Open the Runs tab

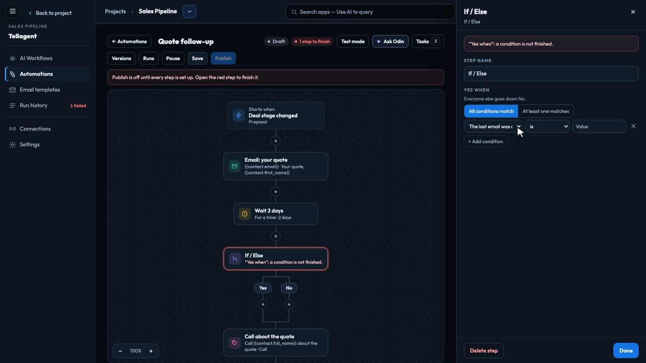click(148, 58)
